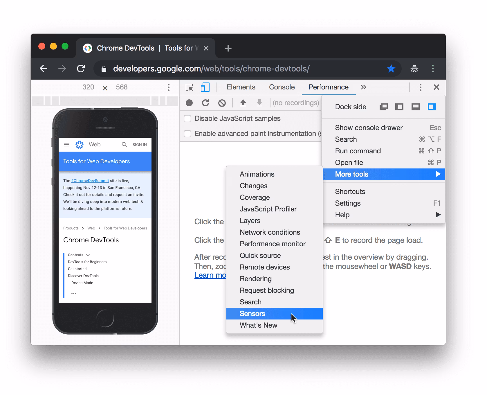Open the hidden panels chevron next to Performance
Screen dimensions: 487x395
(363, 87)
